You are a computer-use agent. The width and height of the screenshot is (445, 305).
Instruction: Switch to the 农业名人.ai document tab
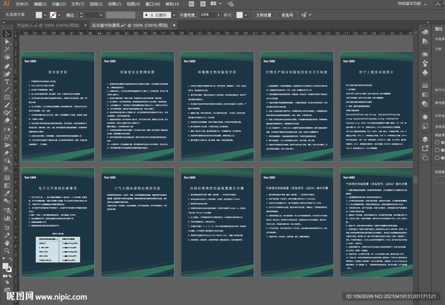coord(48,25)
